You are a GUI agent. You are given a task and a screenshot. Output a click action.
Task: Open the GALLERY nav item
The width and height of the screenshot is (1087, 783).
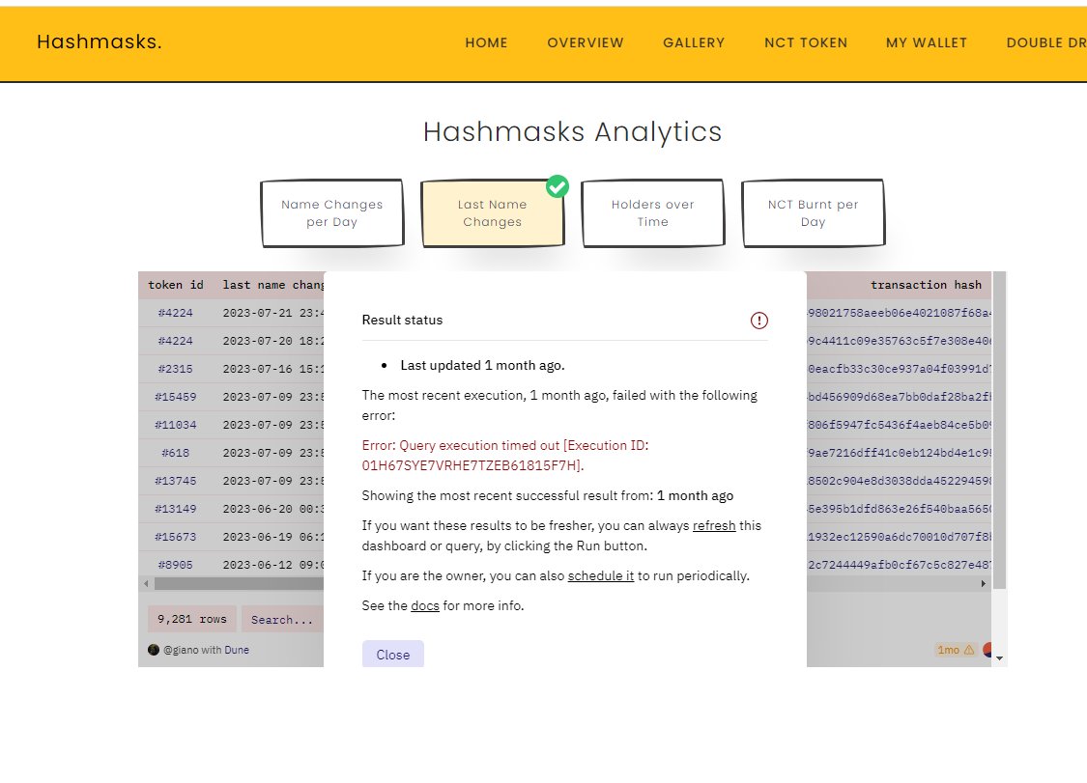click(693, 42)
